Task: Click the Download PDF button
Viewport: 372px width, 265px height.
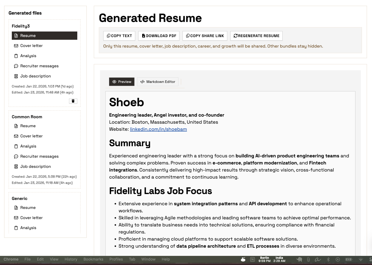Action: pos(159,36)
